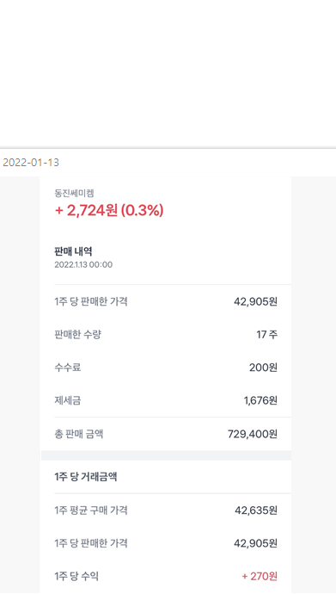
Task: Click the 2022.1.13 00:00 timestamp
Action: point(83,264)
